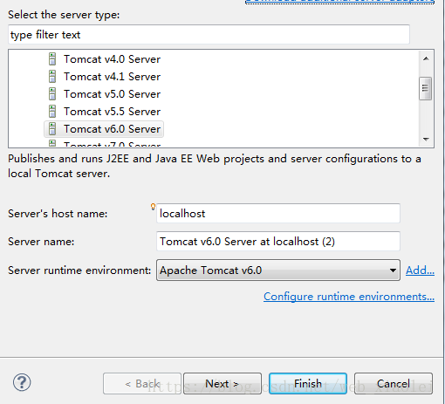Click the server list scroll down arrow

[x=426, y=140]
